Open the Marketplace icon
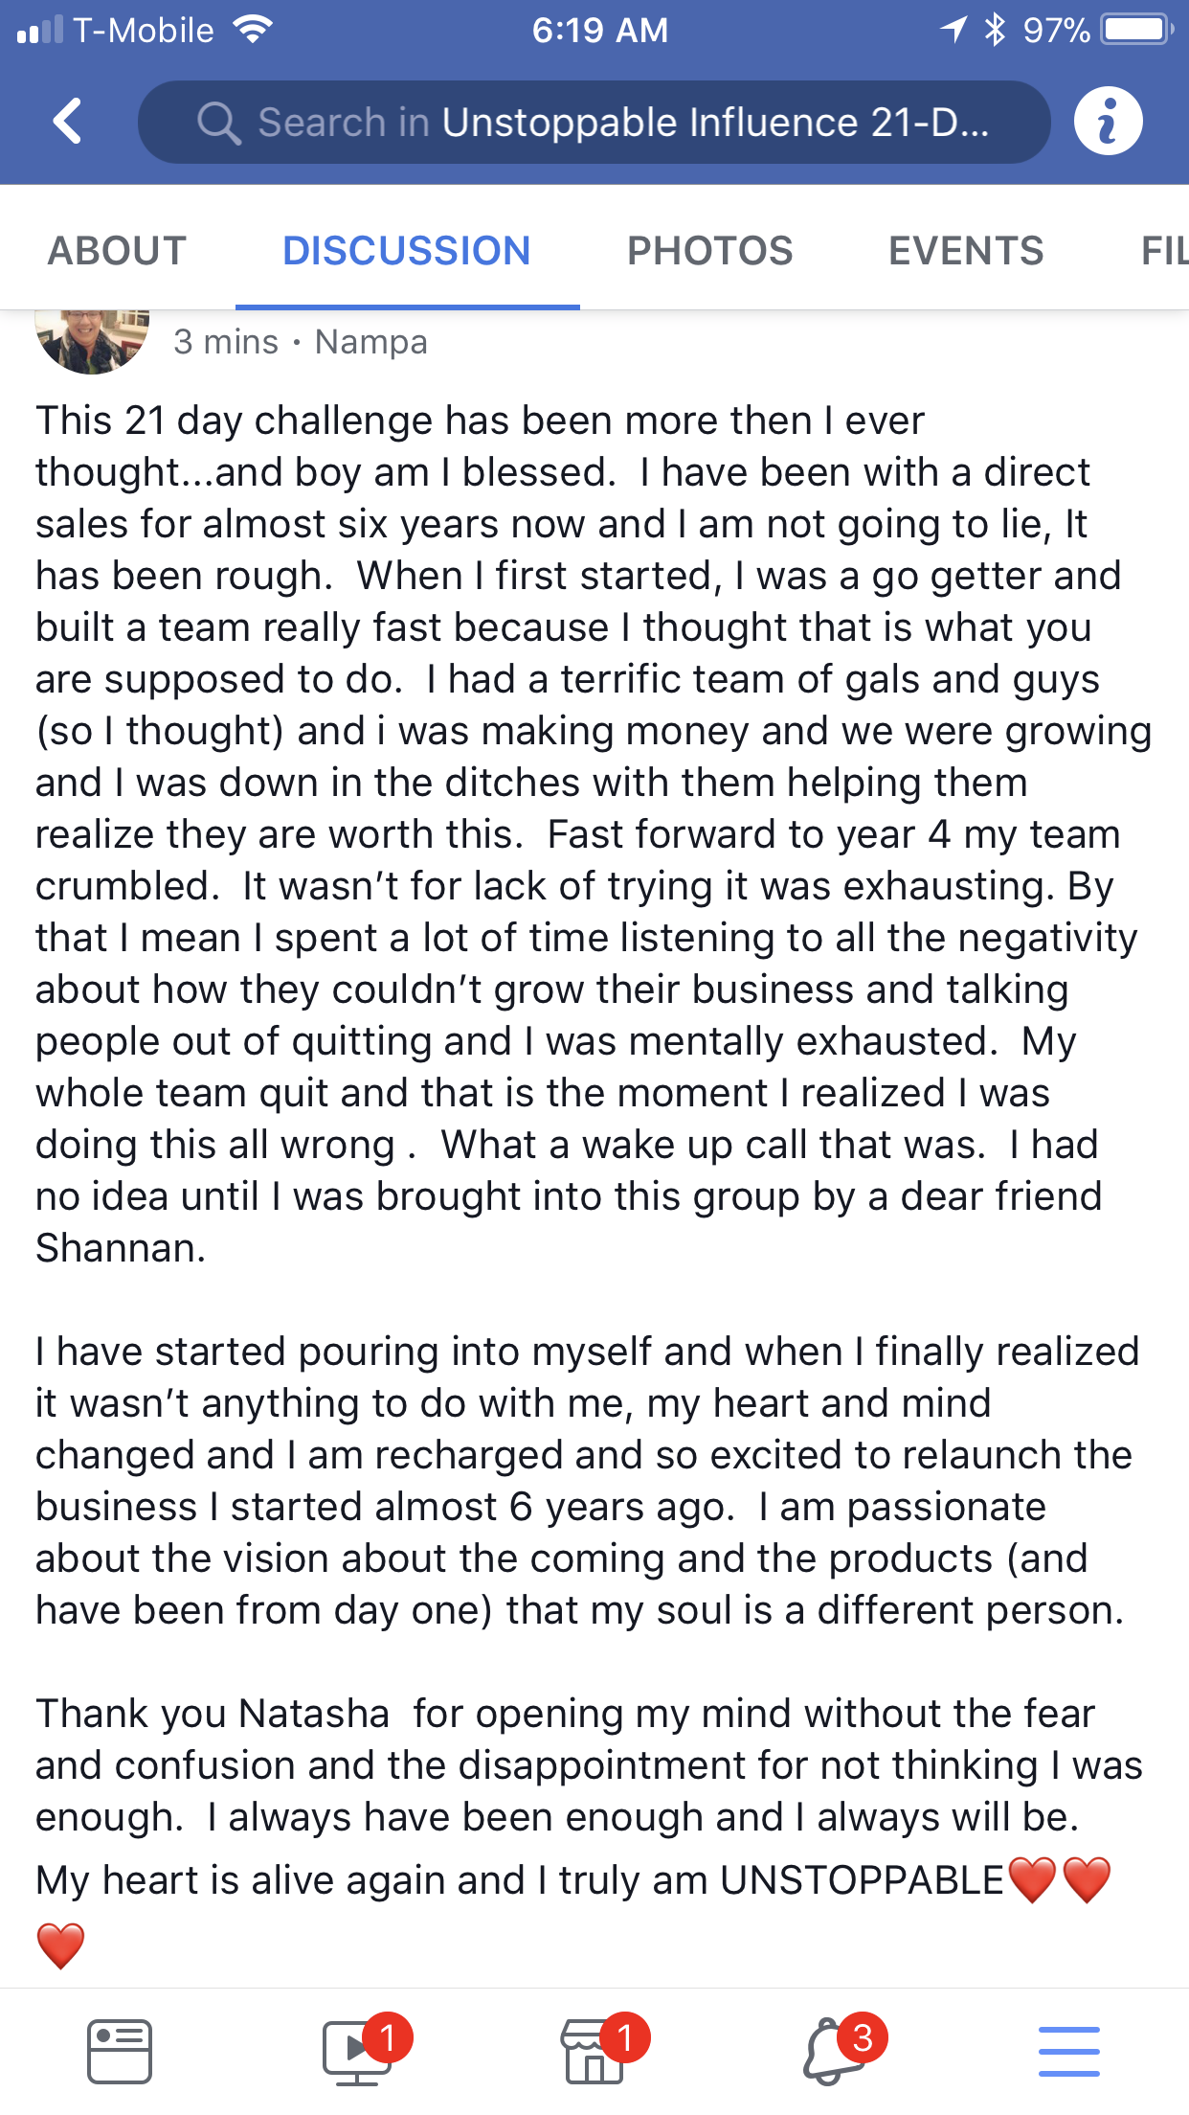Viewport: 1189px width, 2115px height. pyautogui.click(x=594, y=2051)
